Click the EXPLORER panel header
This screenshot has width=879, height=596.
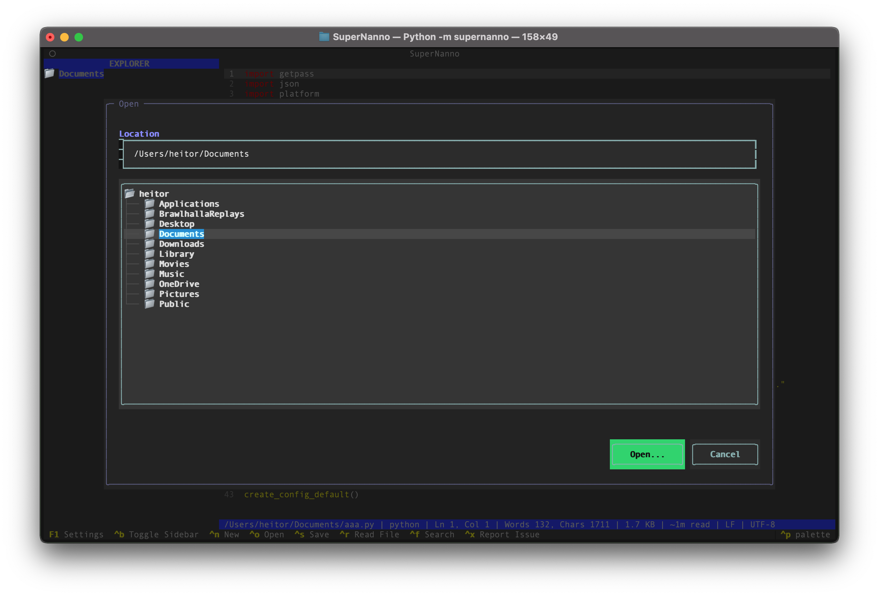pos(131,64)
